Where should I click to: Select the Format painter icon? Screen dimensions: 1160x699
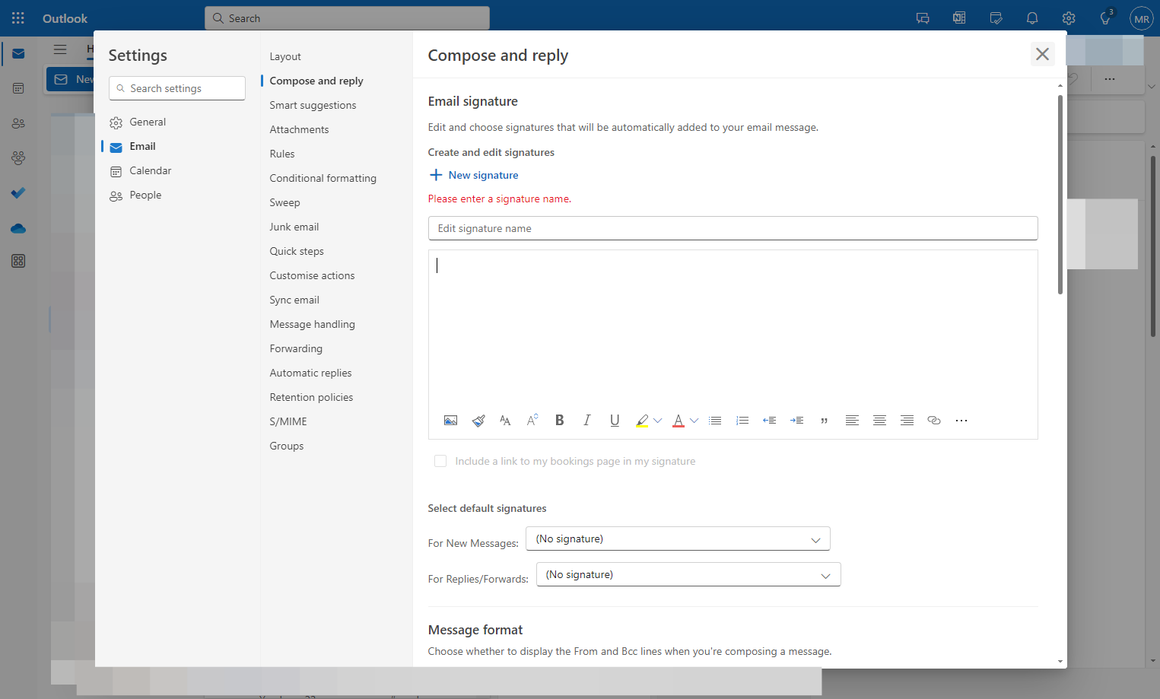point(478,421)
